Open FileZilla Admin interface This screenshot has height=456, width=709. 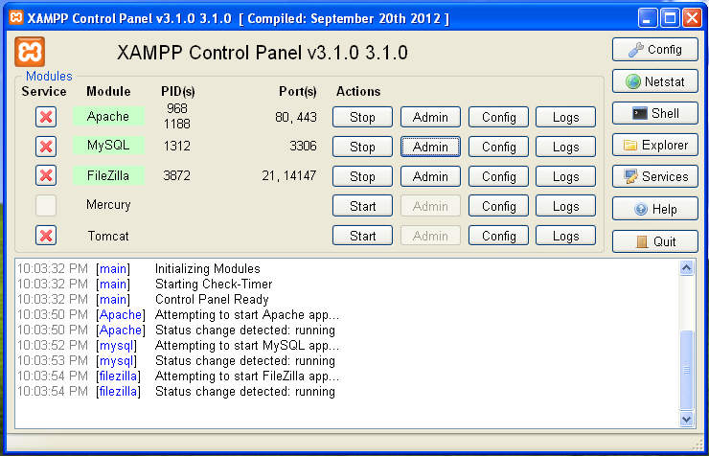pyautogui.click(x=430, y=176)
